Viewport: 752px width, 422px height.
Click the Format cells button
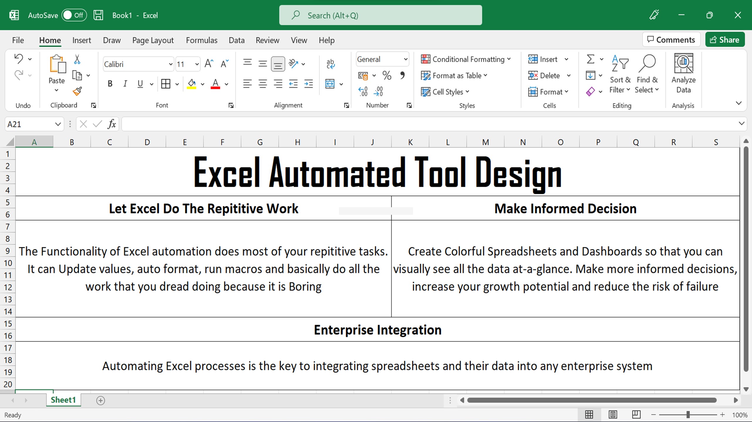tap(548, 92)
